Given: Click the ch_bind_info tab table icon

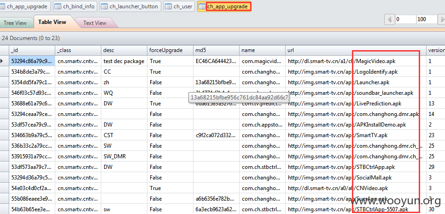Looking at the screenshot, I should (57, 6).
